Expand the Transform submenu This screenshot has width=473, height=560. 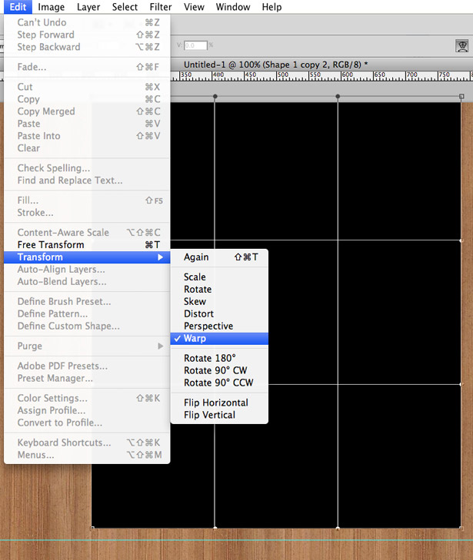tap(87, 257)
